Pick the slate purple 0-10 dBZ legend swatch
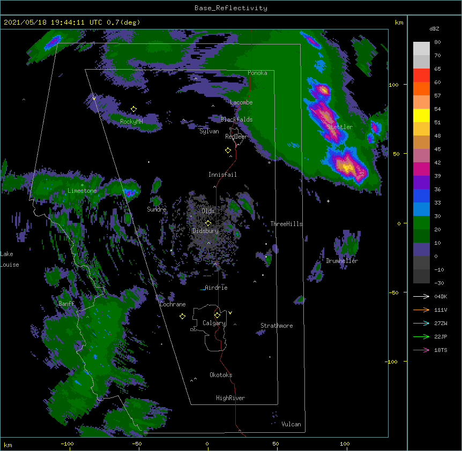 coord(421,250)
